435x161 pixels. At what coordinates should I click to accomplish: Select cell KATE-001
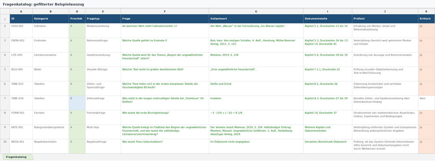tap(21, 132)
